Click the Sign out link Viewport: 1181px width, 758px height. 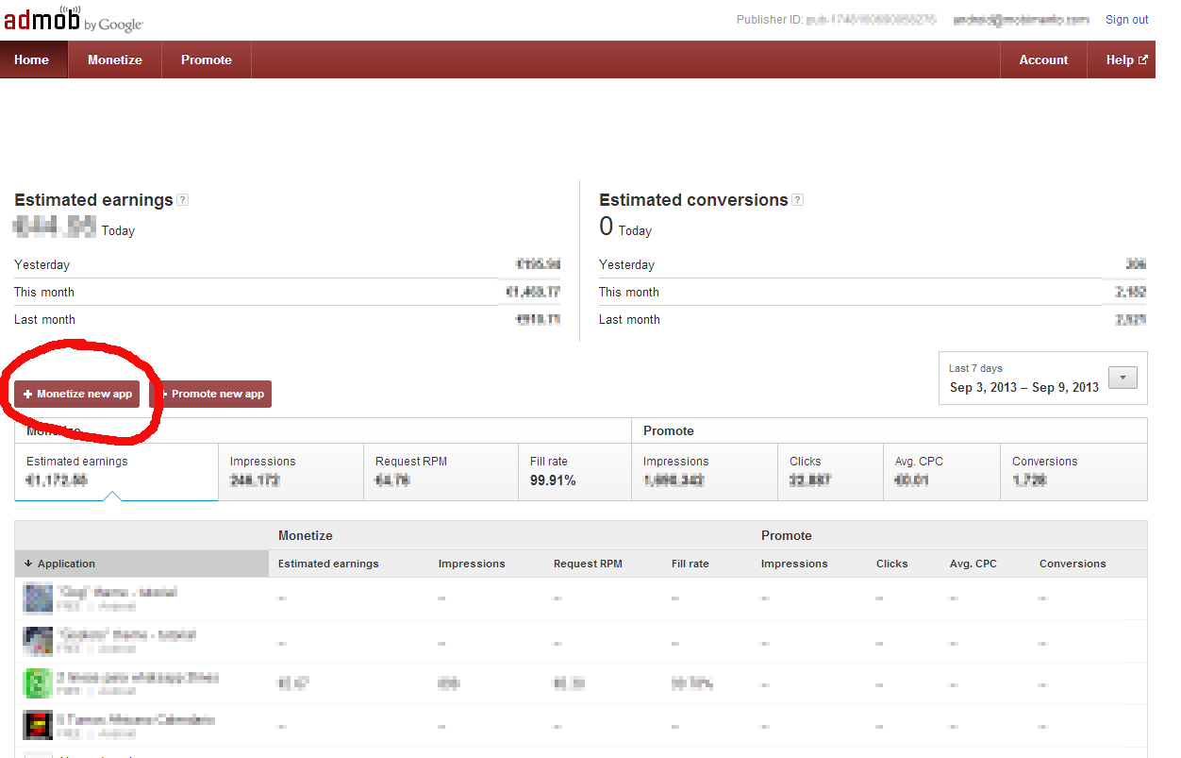click(1126, 20)
